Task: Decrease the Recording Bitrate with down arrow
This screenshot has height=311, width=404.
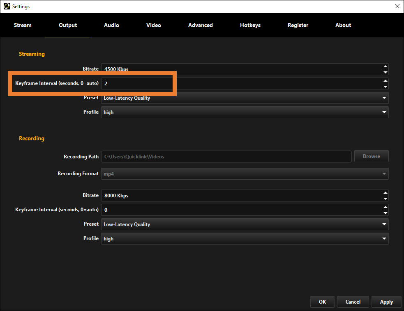Action: [x=386, y=199]
